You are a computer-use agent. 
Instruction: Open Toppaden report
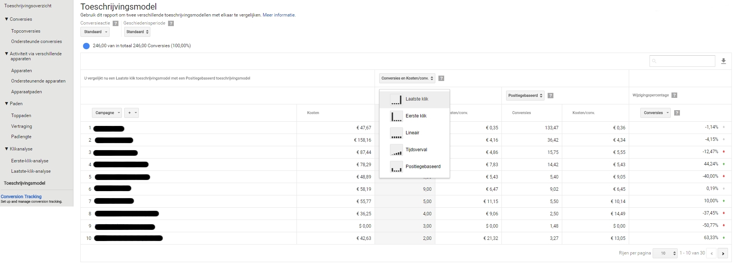[21, 116]
